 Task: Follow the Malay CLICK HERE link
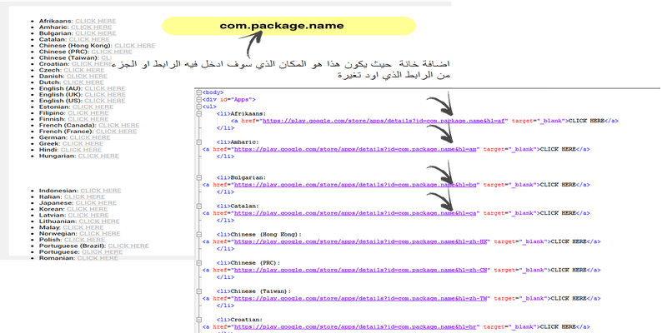point(83,227)
